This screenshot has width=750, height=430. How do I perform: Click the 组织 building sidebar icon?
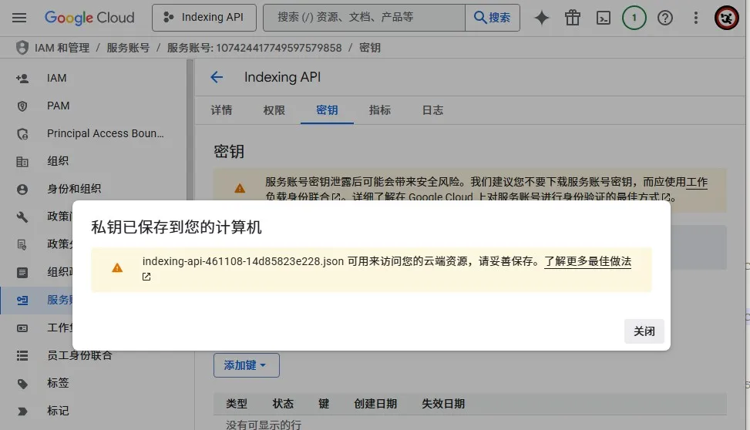(x=22, y=162)
